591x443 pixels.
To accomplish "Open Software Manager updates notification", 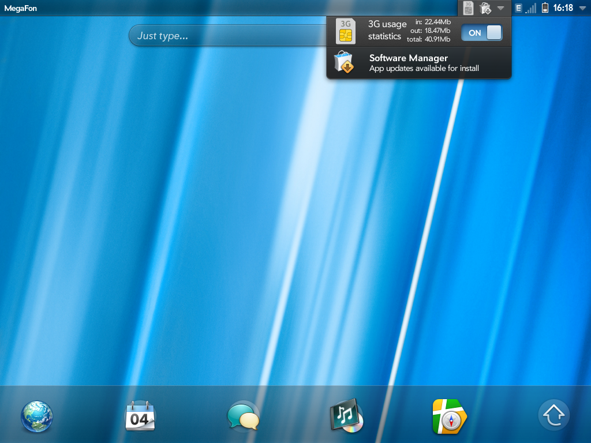I will pos(424,63).
